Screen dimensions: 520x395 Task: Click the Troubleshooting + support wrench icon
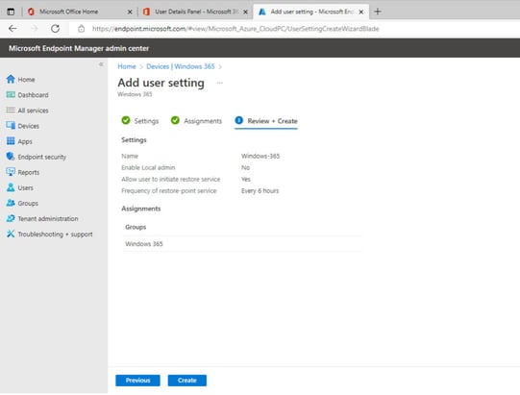pyautogui.click(x=11, y=234)
